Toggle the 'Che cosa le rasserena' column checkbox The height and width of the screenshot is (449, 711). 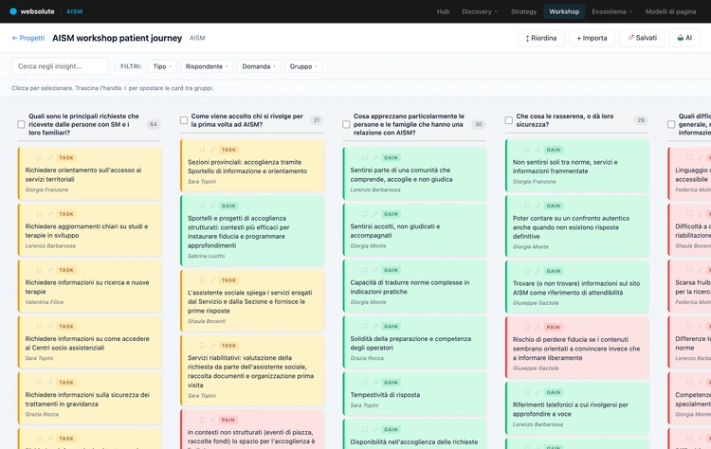click(509, 120)
